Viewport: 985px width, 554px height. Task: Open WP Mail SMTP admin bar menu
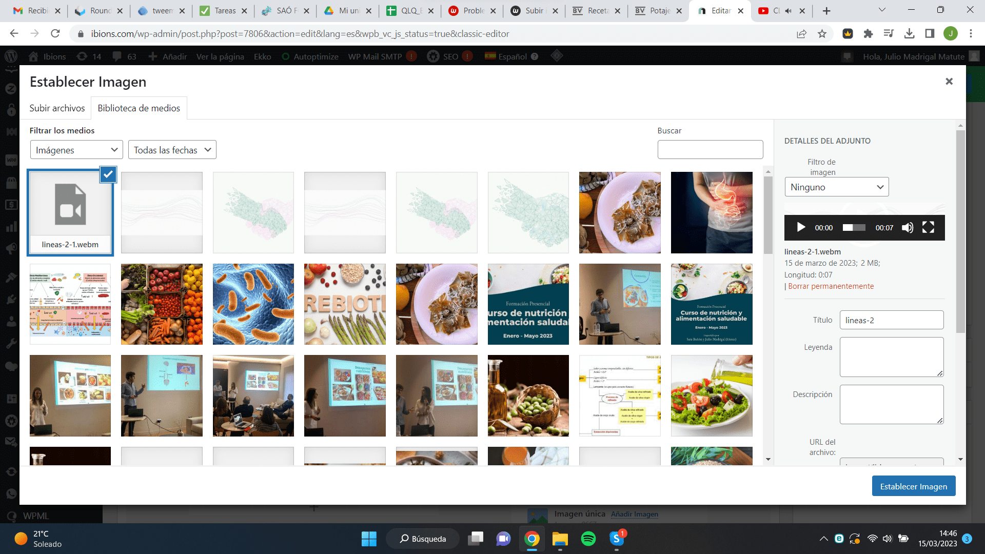point(382,56)
